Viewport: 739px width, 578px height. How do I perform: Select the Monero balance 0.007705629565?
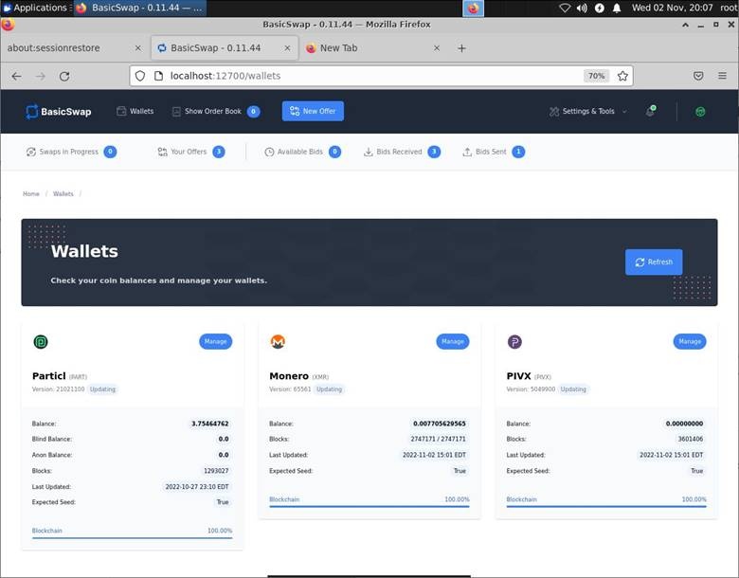click(440, 424)
